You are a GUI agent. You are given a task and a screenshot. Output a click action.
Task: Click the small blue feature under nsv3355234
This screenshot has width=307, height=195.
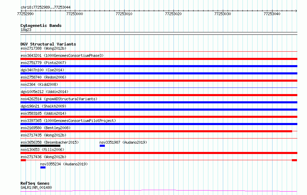43,167
